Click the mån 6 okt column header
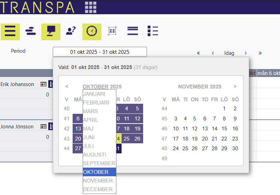Viewport: 280px width, 195px height. (x=269, y=73)
